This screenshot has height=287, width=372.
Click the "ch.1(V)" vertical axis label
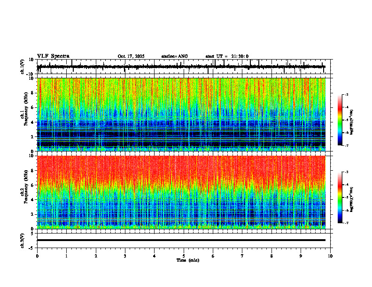[23, 67]
